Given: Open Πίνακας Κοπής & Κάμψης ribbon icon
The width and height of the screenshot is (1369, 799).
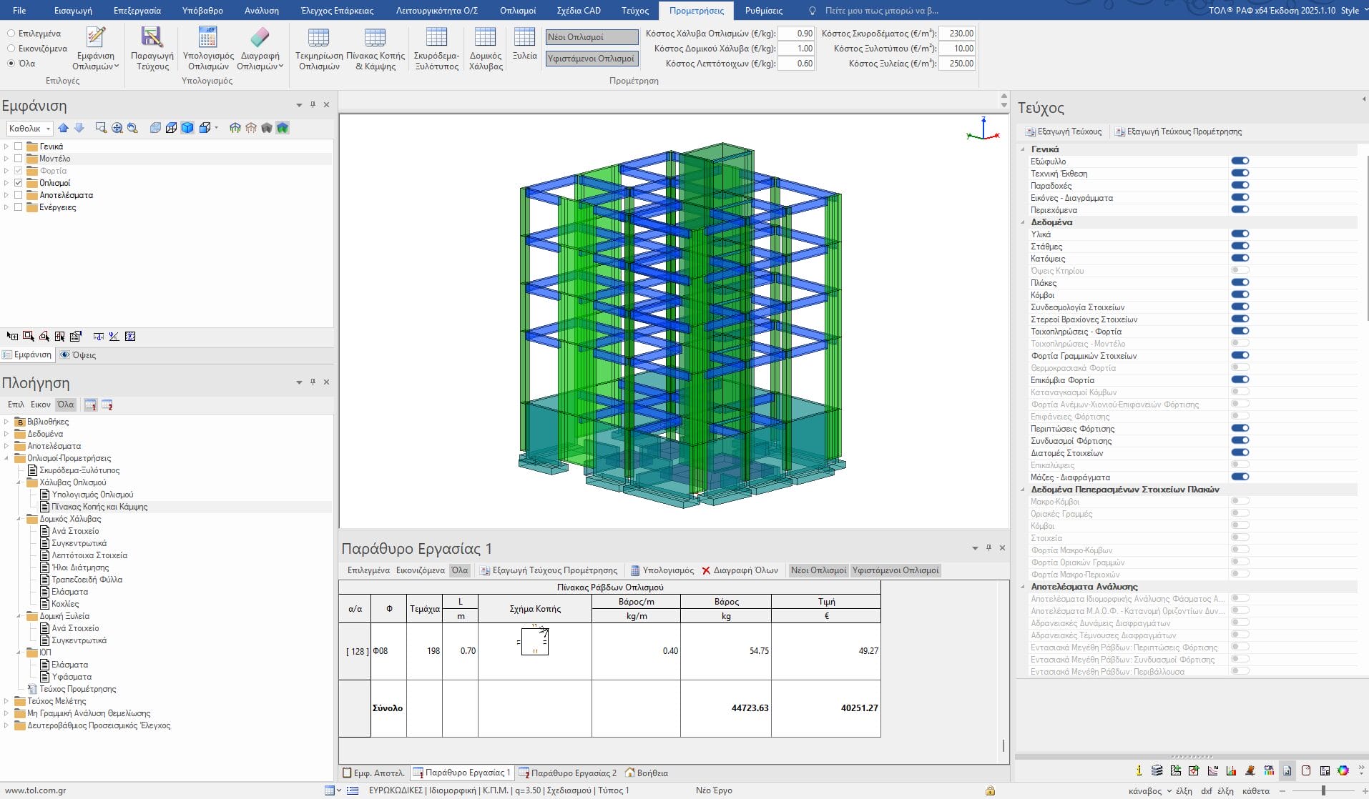Looking at the screenshot, I should click(375, 37).
